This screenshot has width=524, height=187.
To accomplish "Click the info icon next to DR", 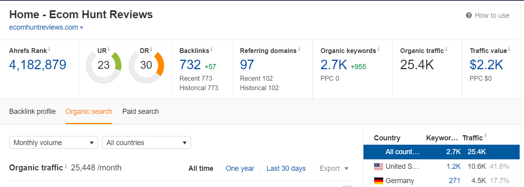I will [x=151, y=50].
